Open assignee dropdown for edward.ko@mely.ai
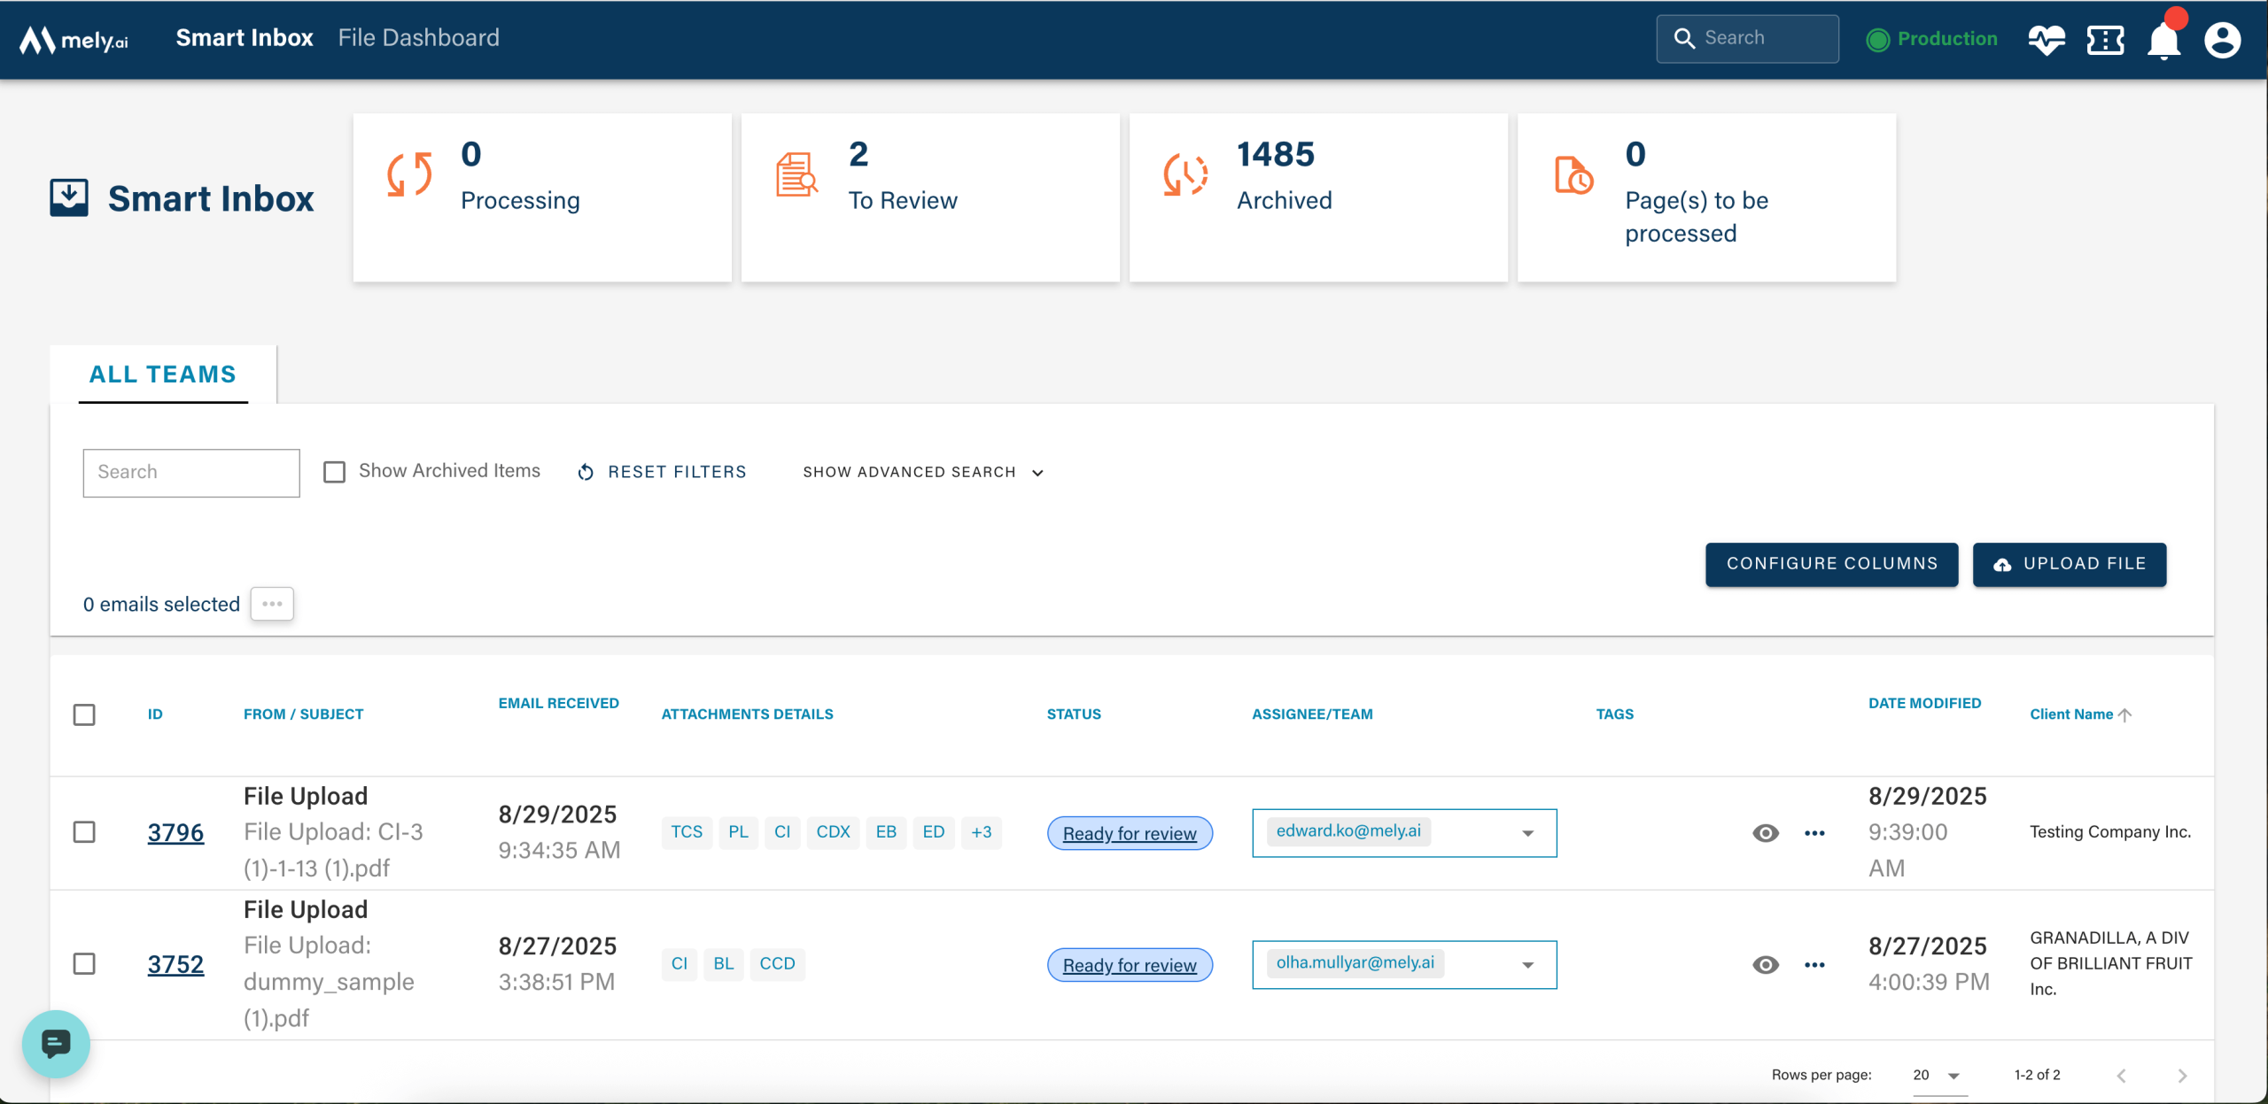The width and height of the screenshot is (2268, 1104). [1527, 833]
